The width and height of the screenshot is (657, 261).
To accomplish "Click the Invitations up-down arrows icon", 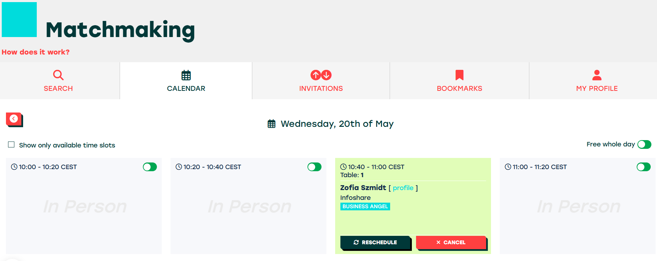I will pos(321,75).
